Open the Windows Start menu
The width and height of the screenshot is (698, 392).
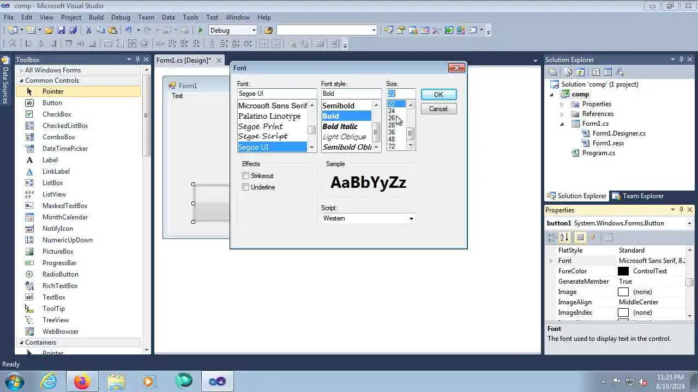point(15,381)
